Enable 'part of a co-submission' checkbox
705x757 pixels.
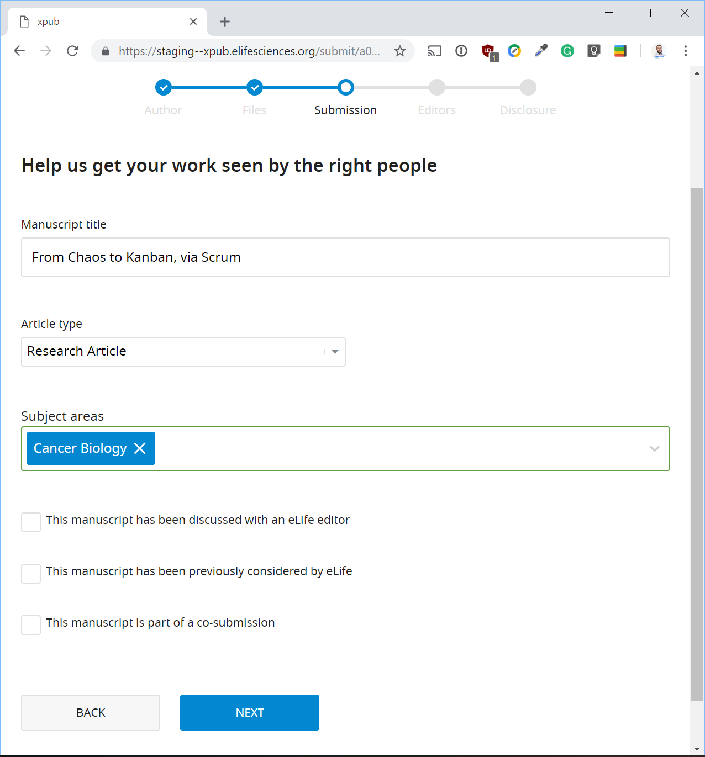pos(31,625)
